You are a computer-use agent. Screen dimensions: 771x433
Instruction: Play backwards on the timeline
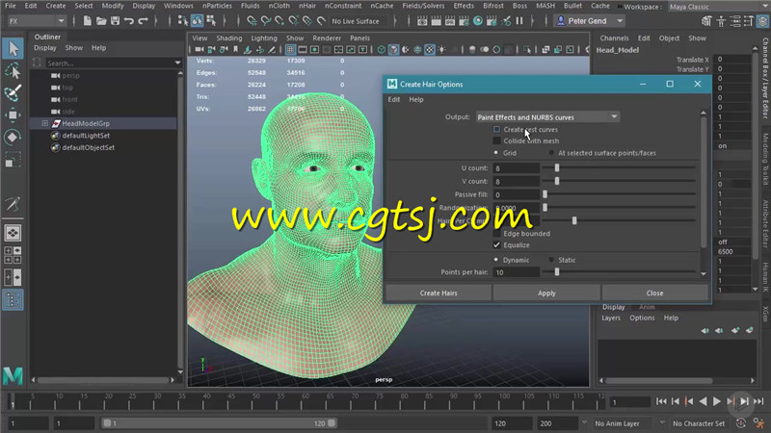(x=704, y=401)
